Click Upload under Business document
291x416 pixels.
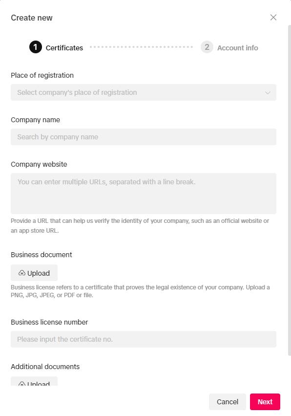point(34,273)
